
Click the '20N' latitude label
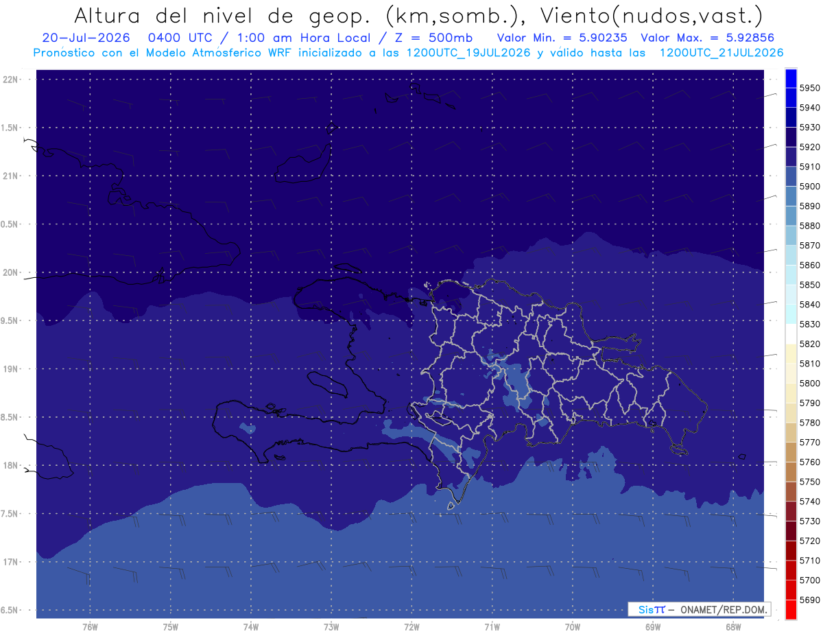tap(10, 272)
